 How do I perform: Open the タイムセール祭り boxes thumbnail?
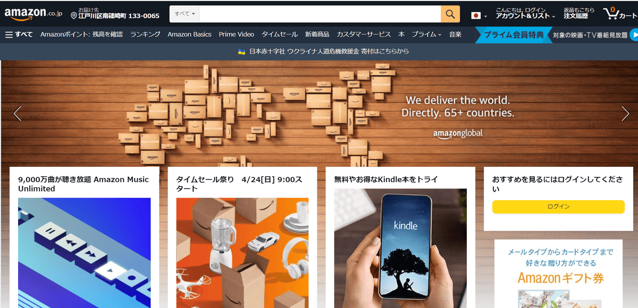pyautogui.click(x=242, y=253)
